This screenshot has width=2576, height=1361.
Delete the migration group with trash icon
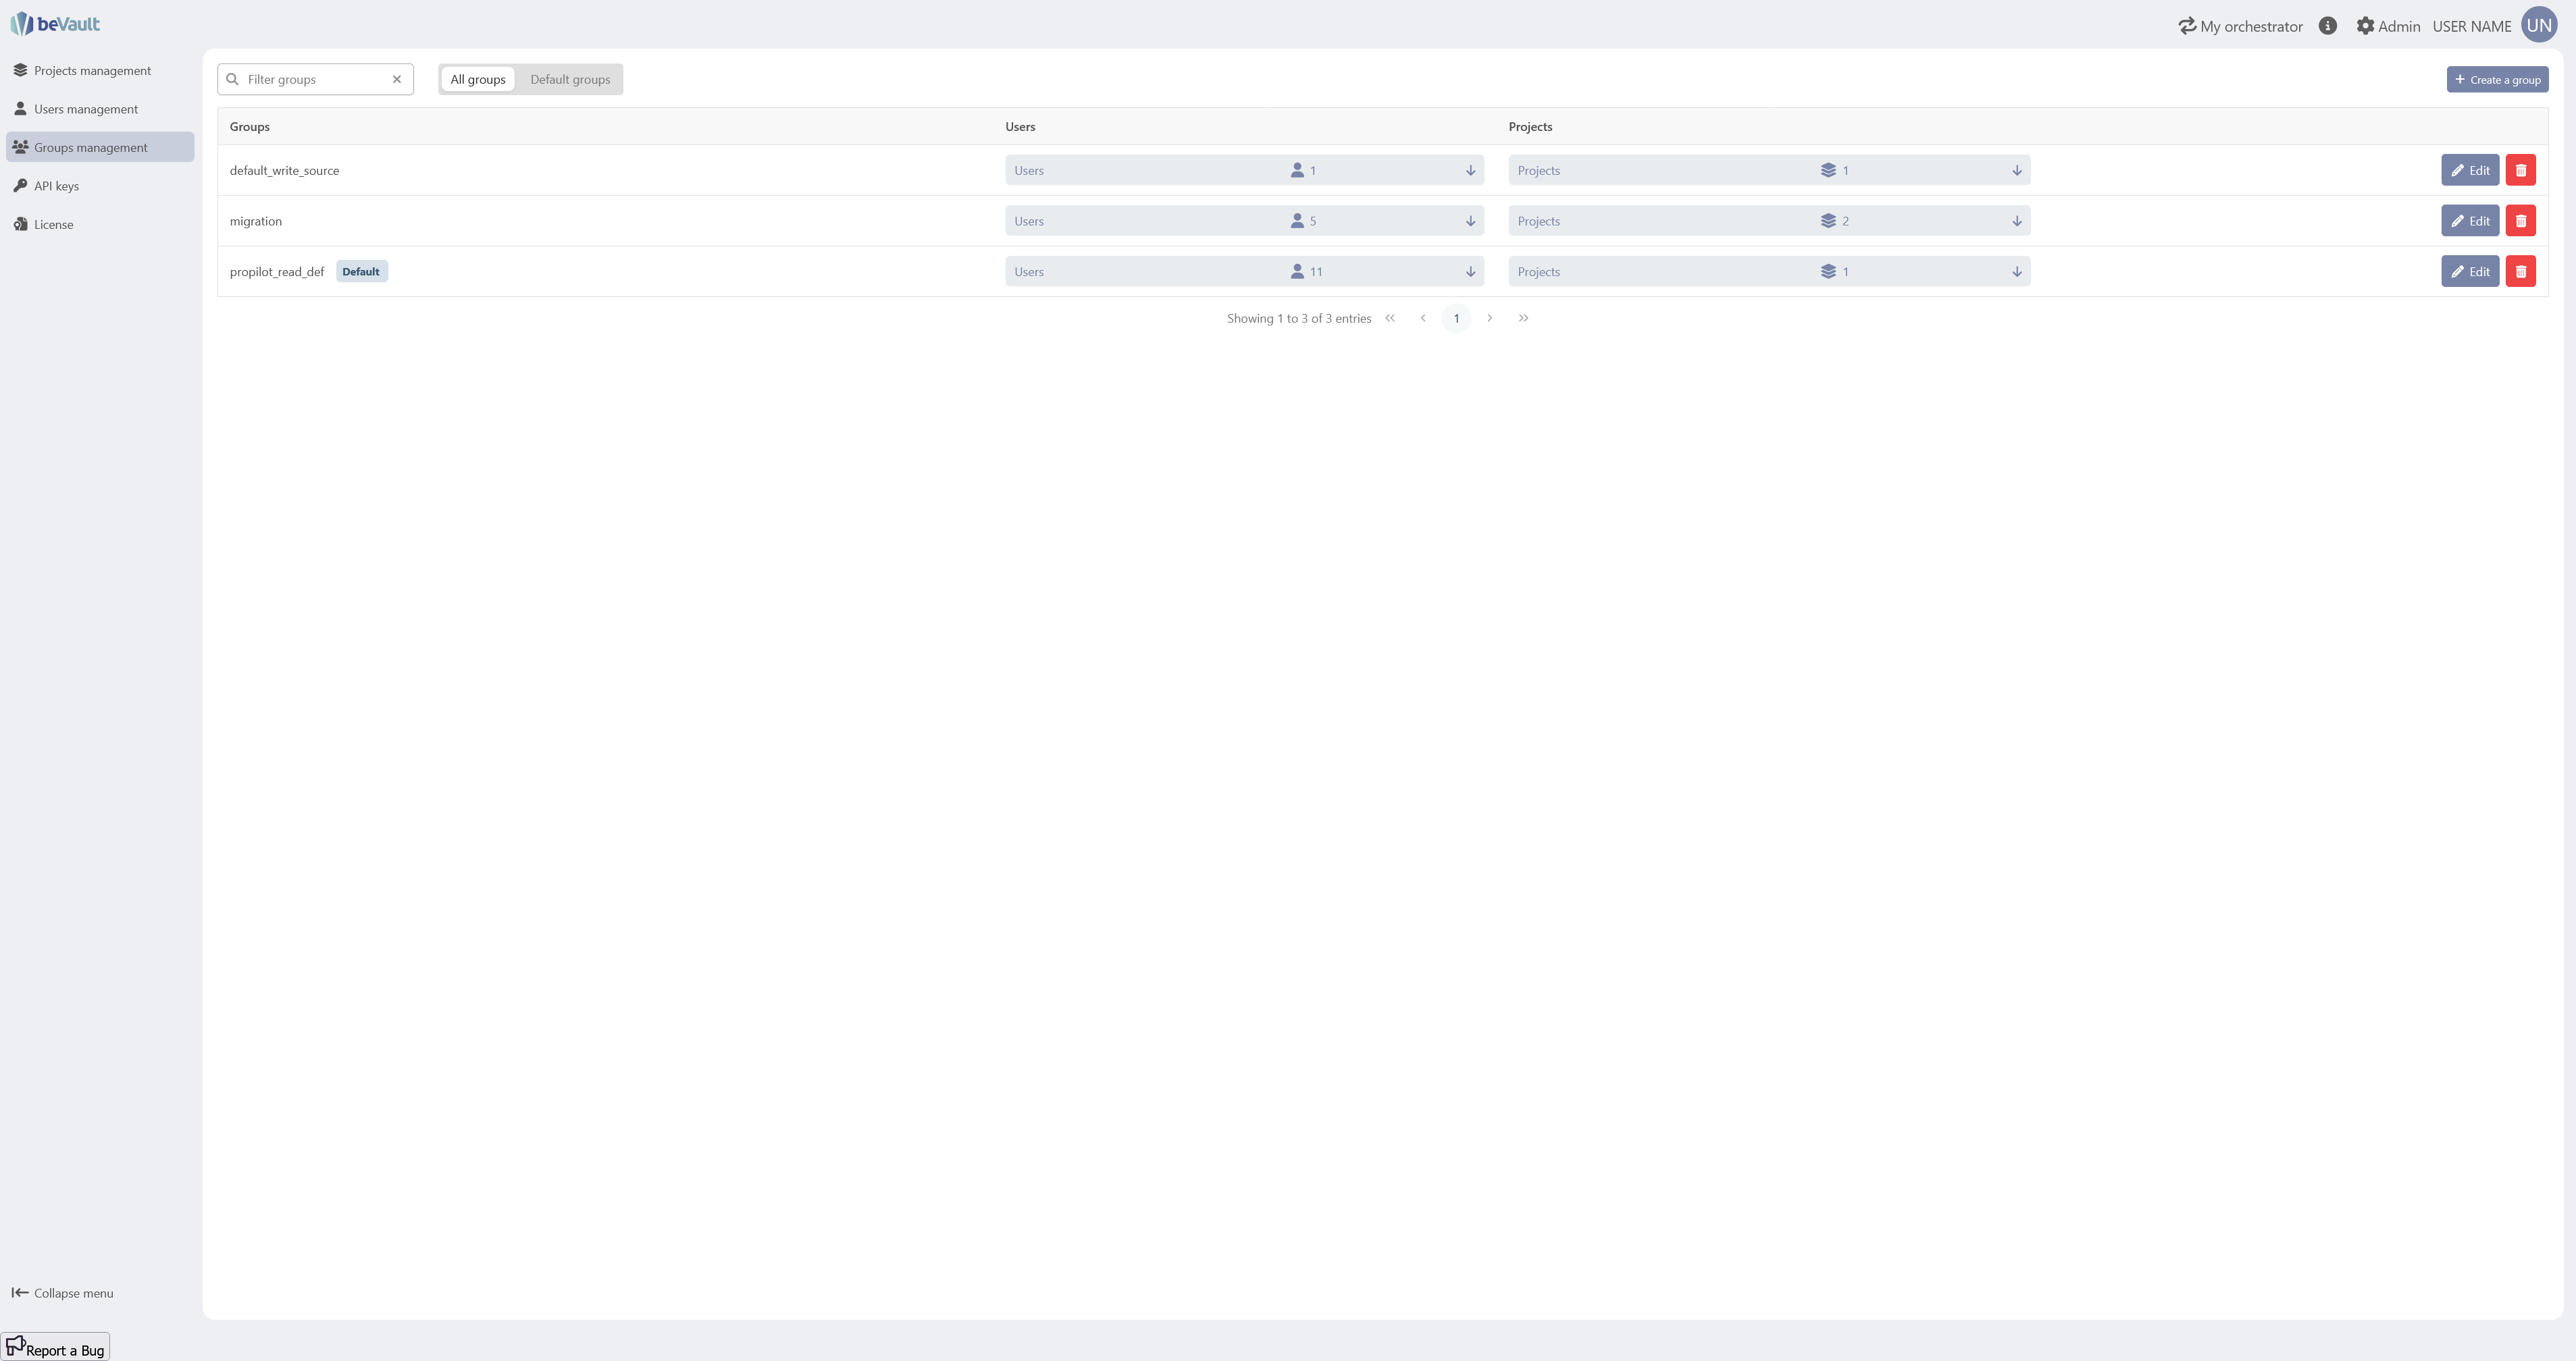(2520, 221)
